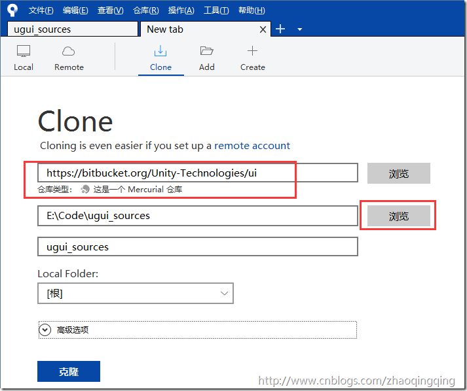
Task: Click the 克隆 clone button
Action: coord(69,371)
